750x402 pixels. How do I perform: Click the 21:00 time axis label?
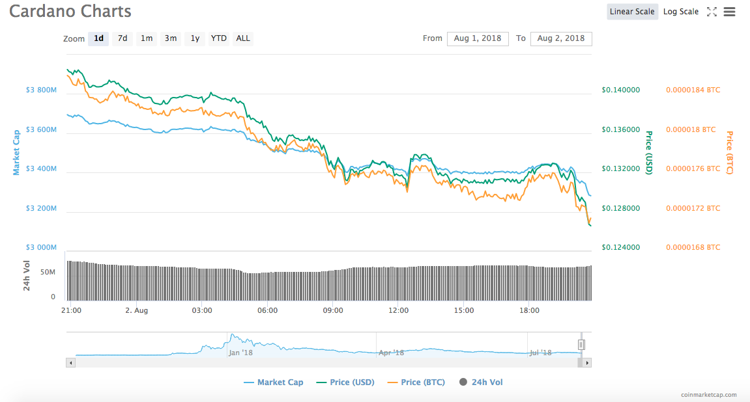click(x=71, y=310)
